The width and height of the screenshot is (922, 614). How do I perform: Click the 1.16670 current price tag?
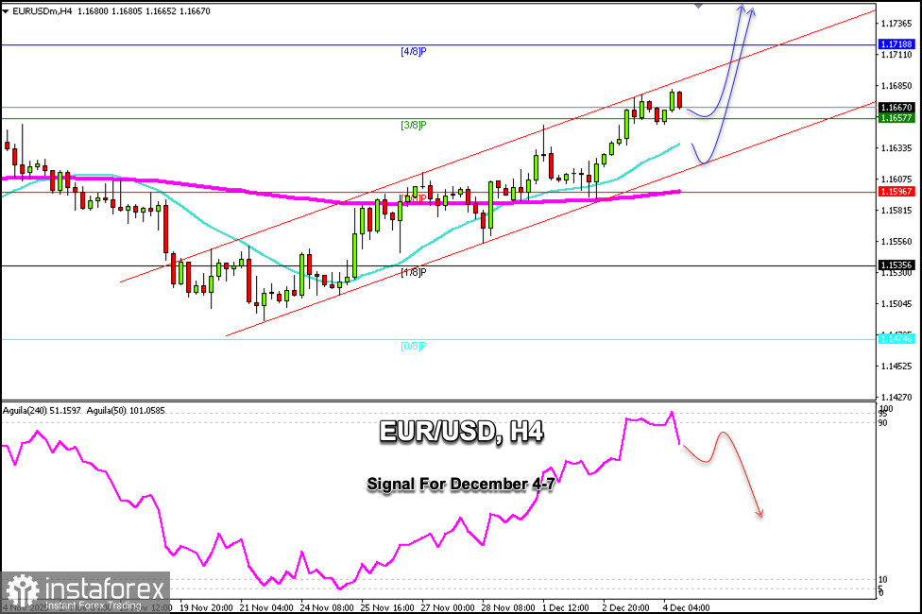tap(895, 109)
